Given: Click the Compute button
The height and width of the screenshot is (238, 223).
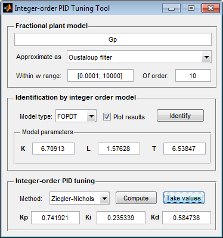Looking at the screenshot, I should click(x=136, y=198).
